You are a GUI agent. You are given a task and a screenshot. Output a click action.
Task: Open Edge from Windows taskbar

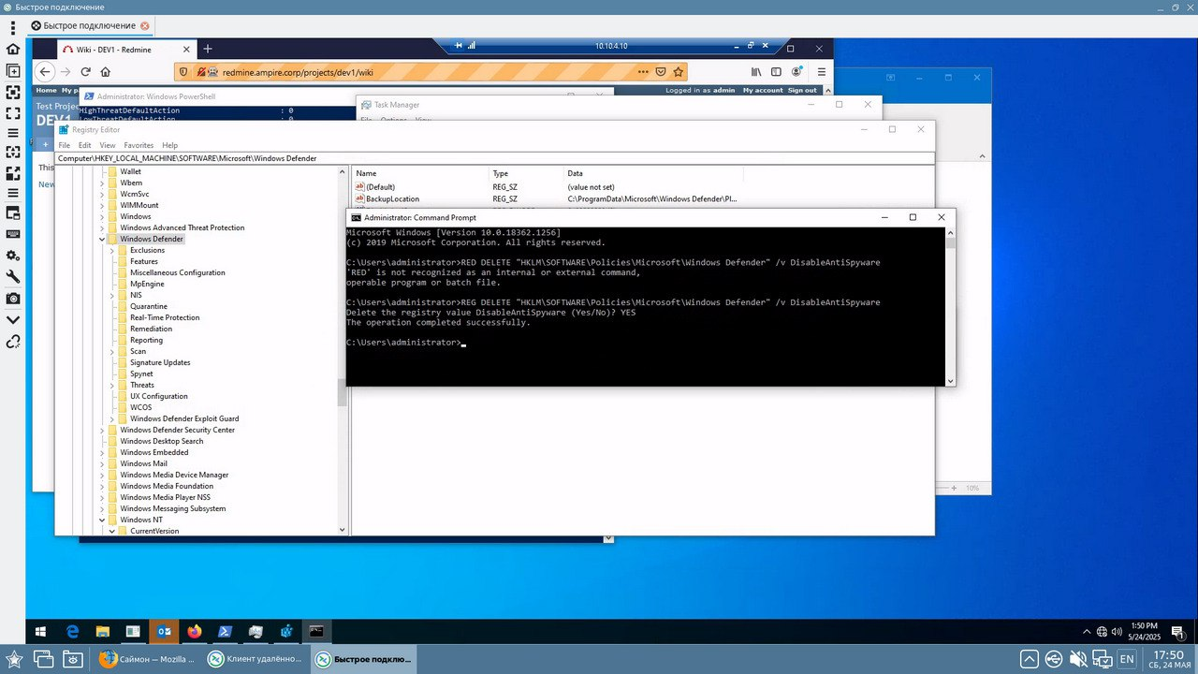72,631
